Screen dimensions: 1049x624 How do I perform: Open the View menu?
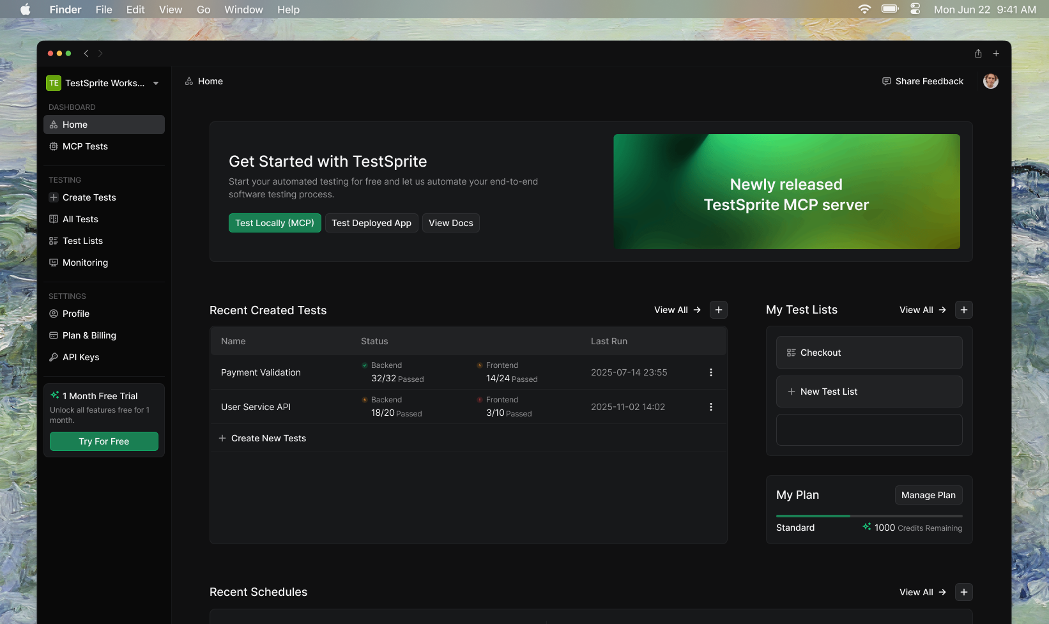coord(171,10)
